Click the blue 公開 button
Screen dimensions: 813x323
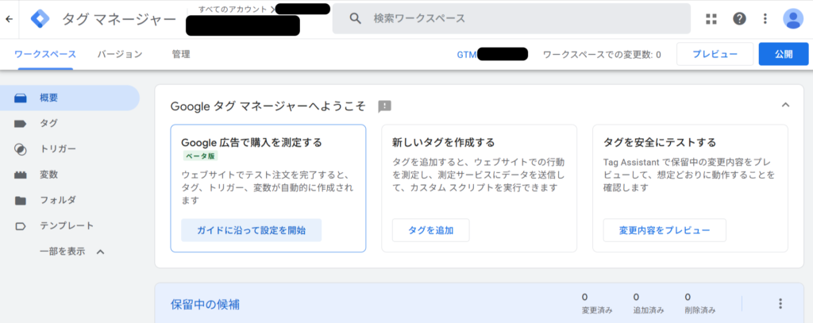(x=784, y=55)
